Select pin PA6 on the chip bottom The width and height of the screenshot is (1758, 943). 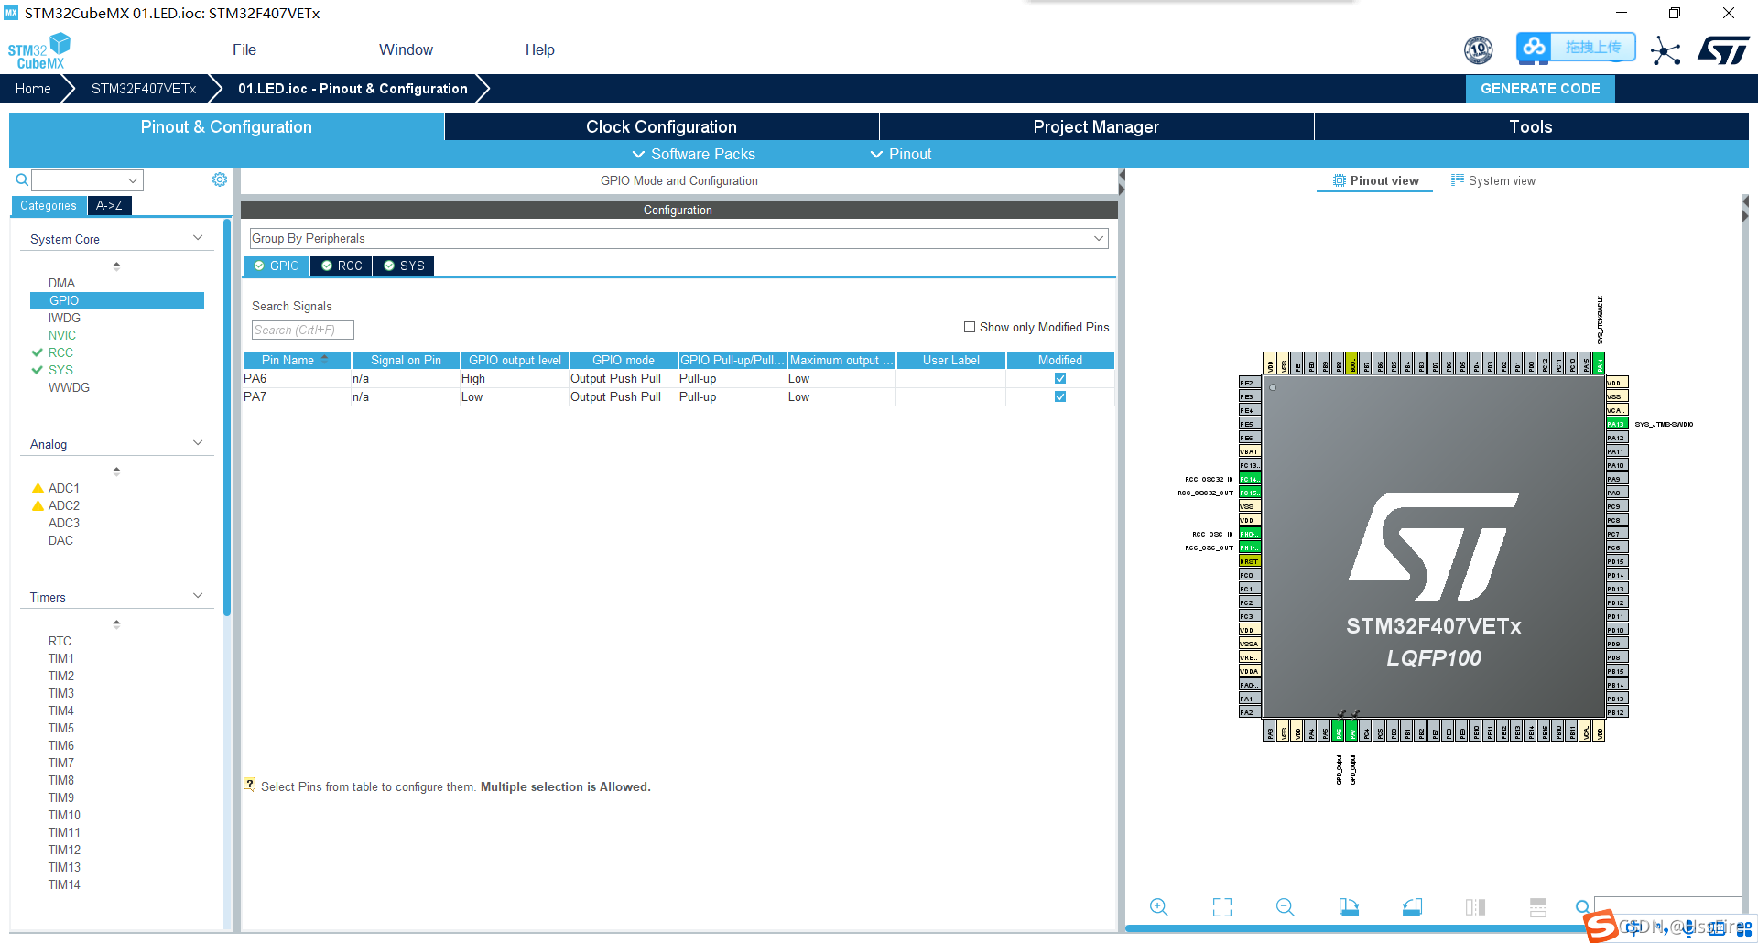point(1339,731)
